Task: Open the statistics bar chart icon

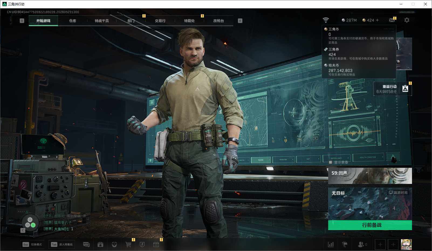Action: click(331, 244)
